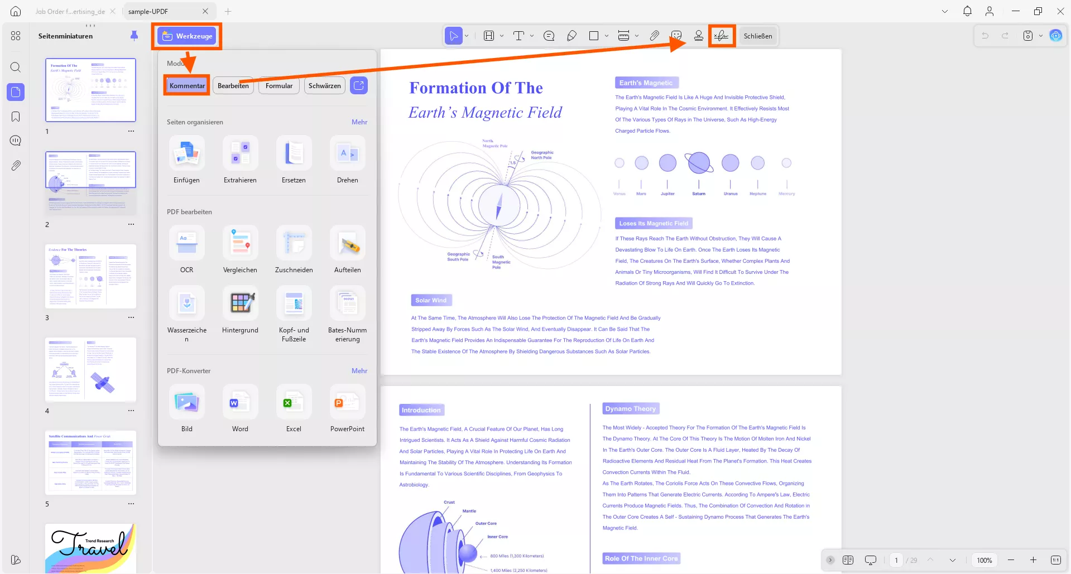Toggle the page layout view mode
Screen dimensions: 1071x574
pos(848,560)
